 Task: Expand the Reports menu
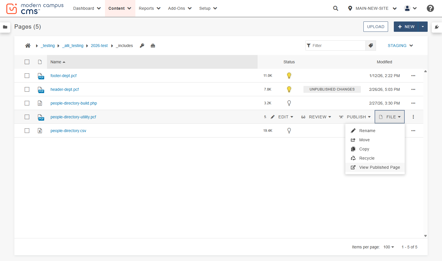click(x=149, y=8)
